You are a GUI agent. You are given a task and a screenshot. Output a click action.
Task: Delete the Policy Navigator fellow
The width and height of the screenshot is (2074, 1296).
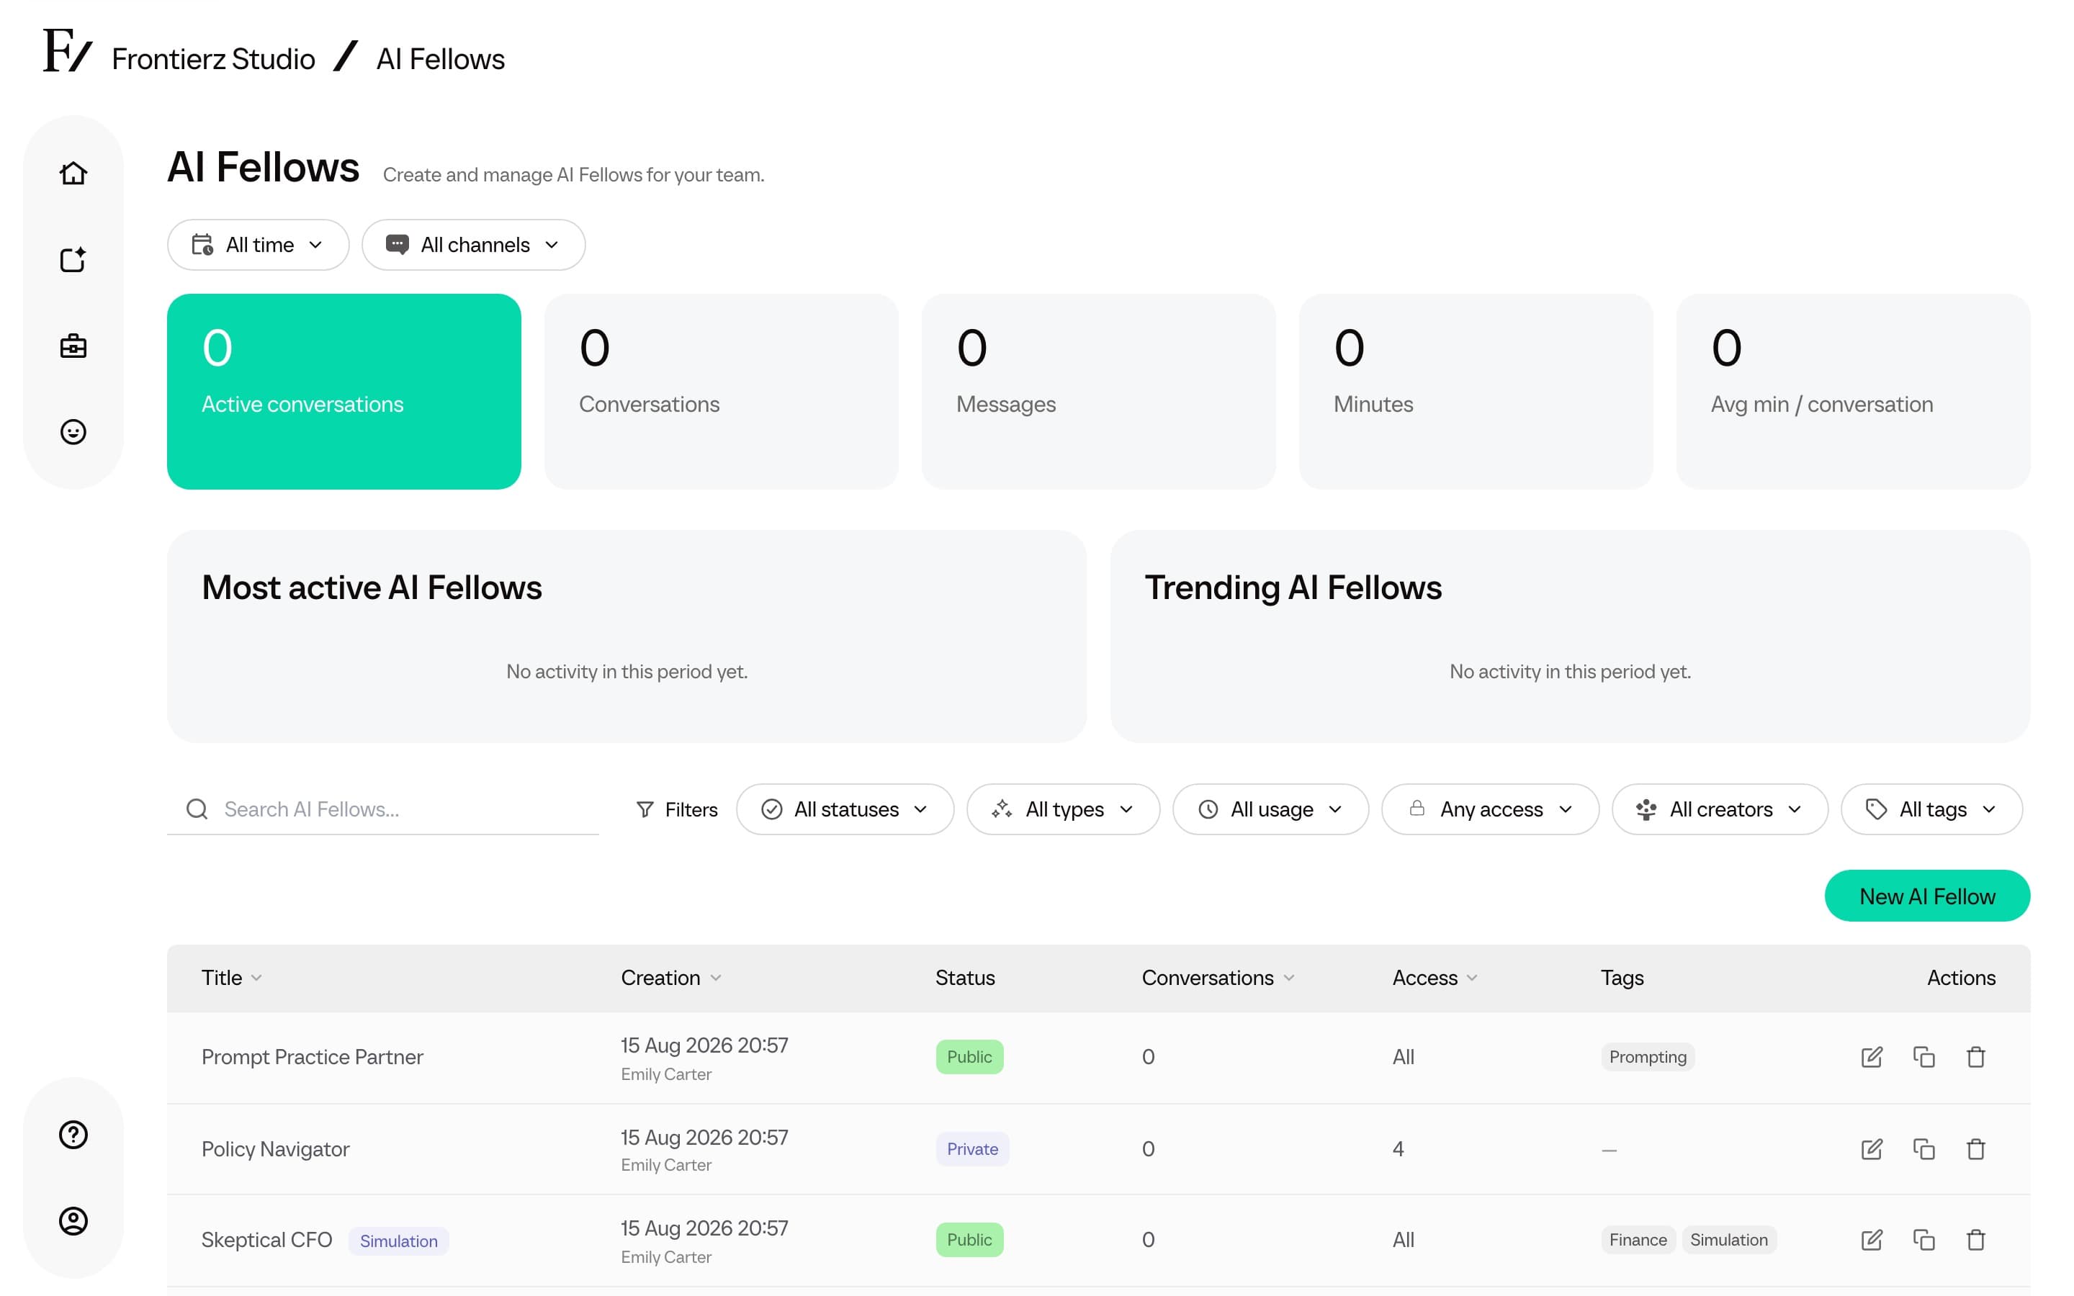click(x=1975, y=1148)
